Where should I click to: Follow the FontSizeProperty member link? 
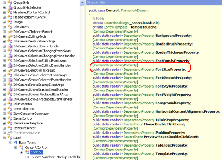click(x=171, y=69)
